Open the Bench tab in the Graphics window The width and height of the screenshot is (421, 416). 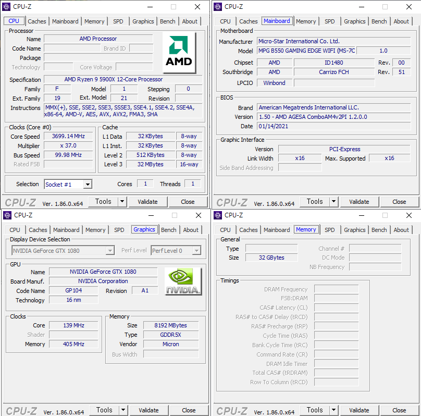click(168, 230)
